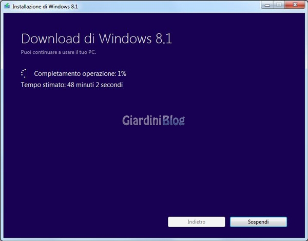Screen dimensions: 308x241
Task: Click the spinning progress indicator
Action: [24, 73]
